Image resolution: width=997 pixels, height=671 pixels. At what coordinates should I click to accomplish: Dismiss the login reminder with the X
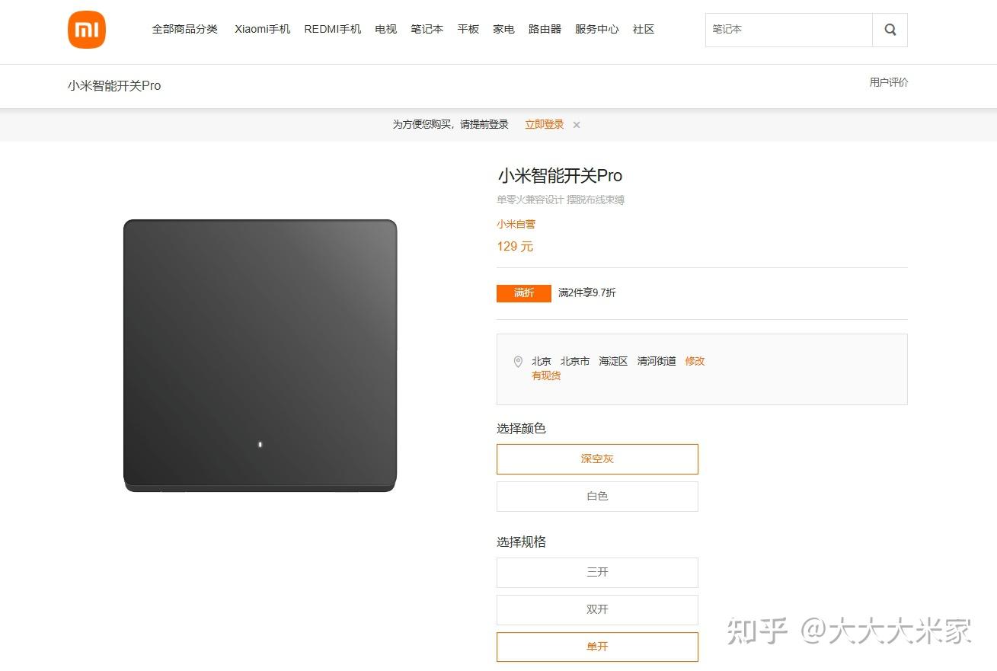point(577,125)
